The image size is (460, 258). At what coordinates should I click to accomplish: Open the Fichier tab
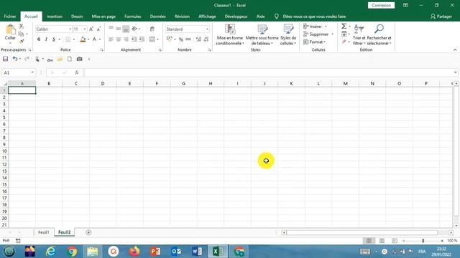pyautogui.click(x=10, y=16)
